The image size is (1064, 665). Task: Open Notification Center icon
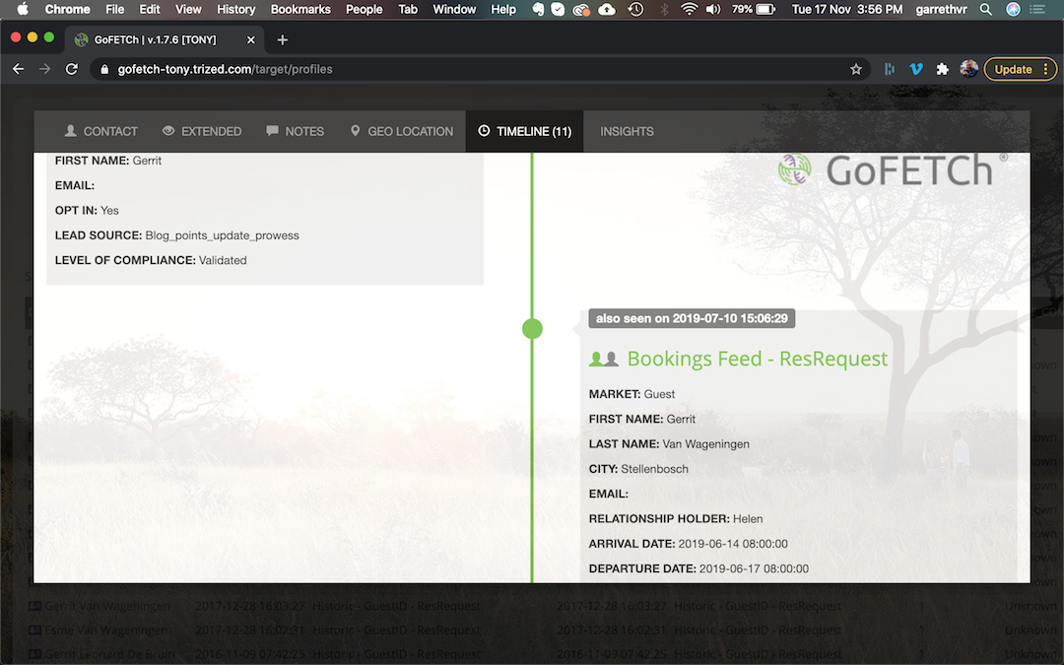coord(1037,9)
